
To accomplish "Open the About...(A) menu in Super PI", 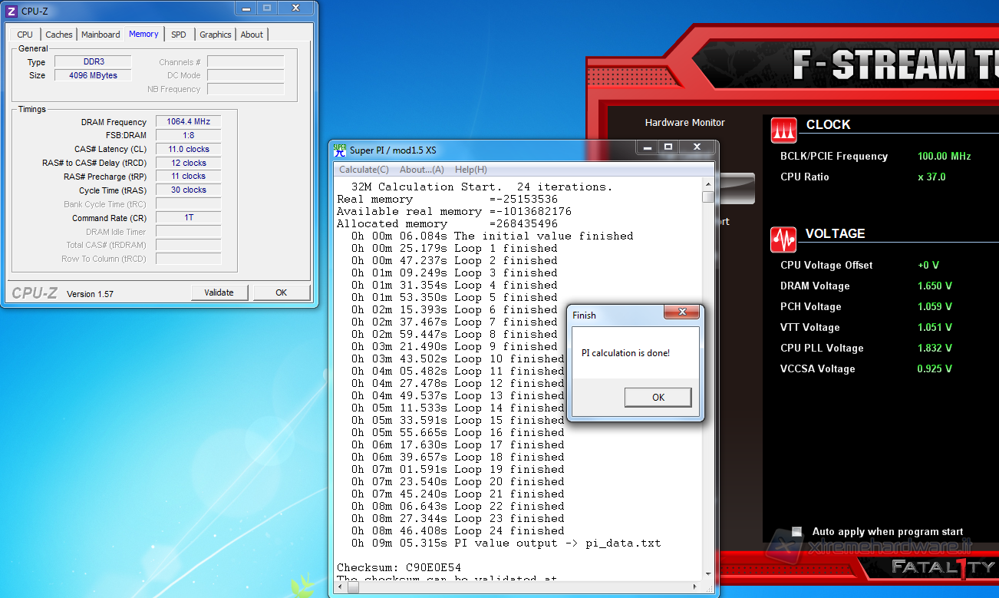I will coord(422,170).
